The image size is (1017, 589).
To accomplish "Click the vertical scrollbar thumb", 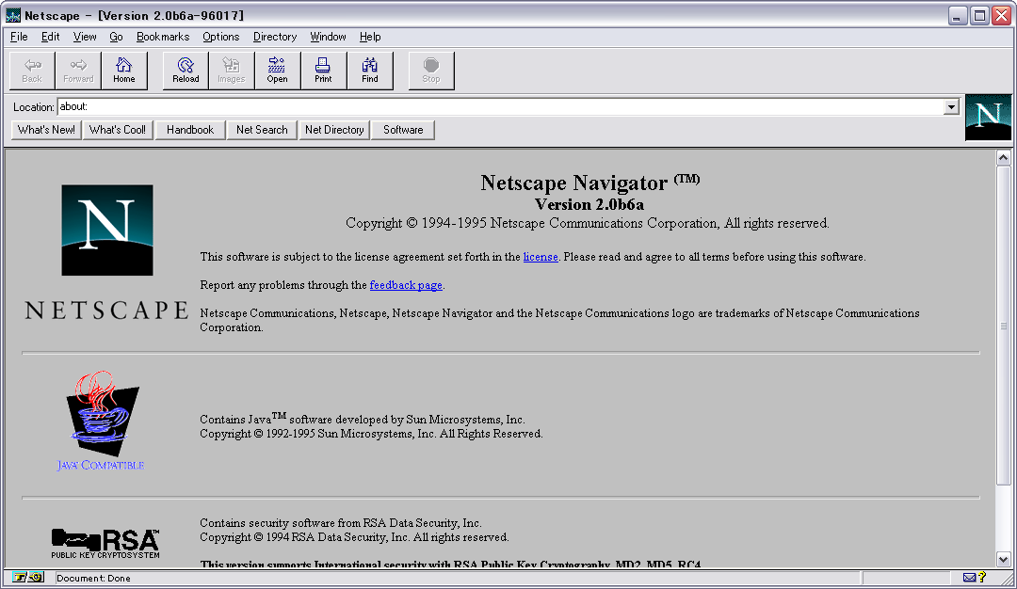I will [x=1004, y=325].
